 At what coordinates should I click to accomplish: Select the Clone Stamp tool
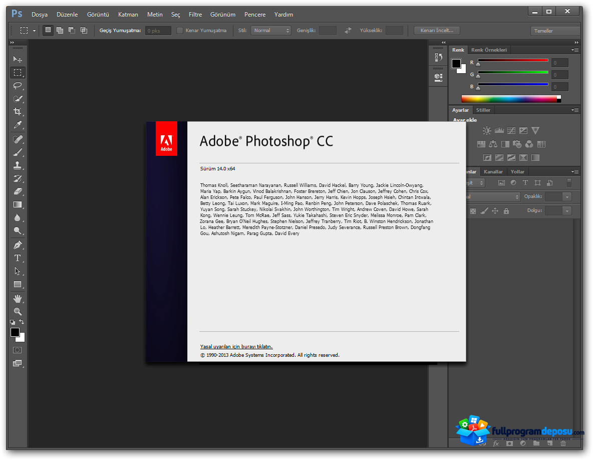pyautogui.click(x=18, y=165)
